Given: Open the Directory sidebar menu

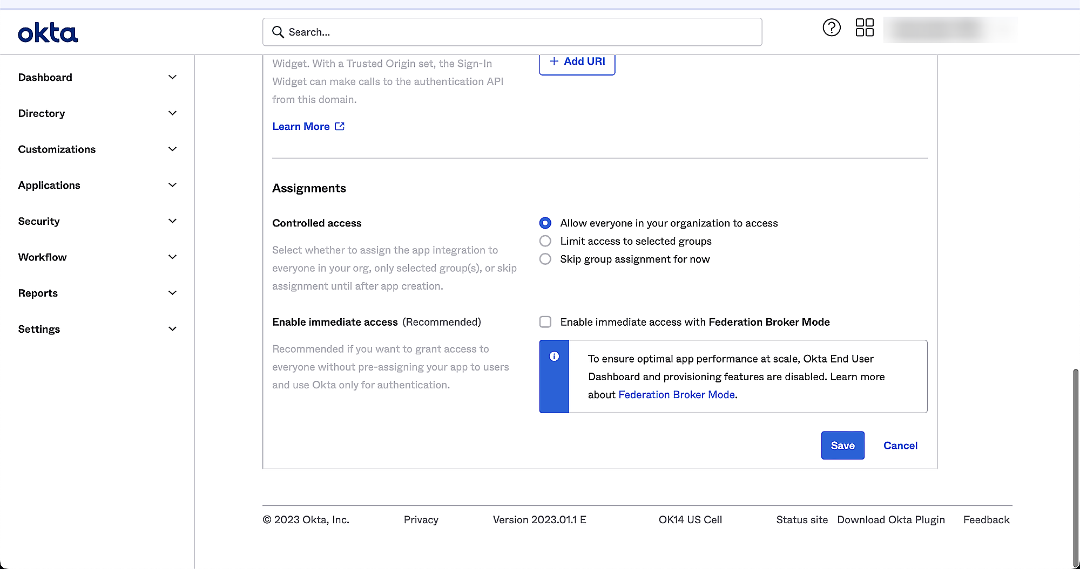Looking at the screenshot, I should click(x=42, y=114).
